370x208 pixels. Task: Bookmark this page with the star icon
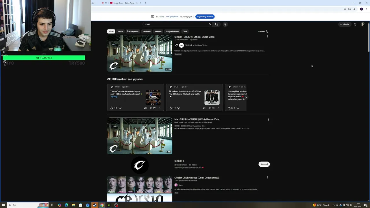tap(354, 9)
